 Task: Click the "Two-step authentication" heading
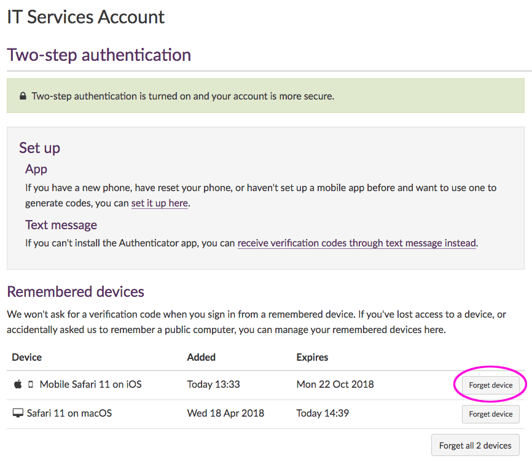(x=99, y=55)
